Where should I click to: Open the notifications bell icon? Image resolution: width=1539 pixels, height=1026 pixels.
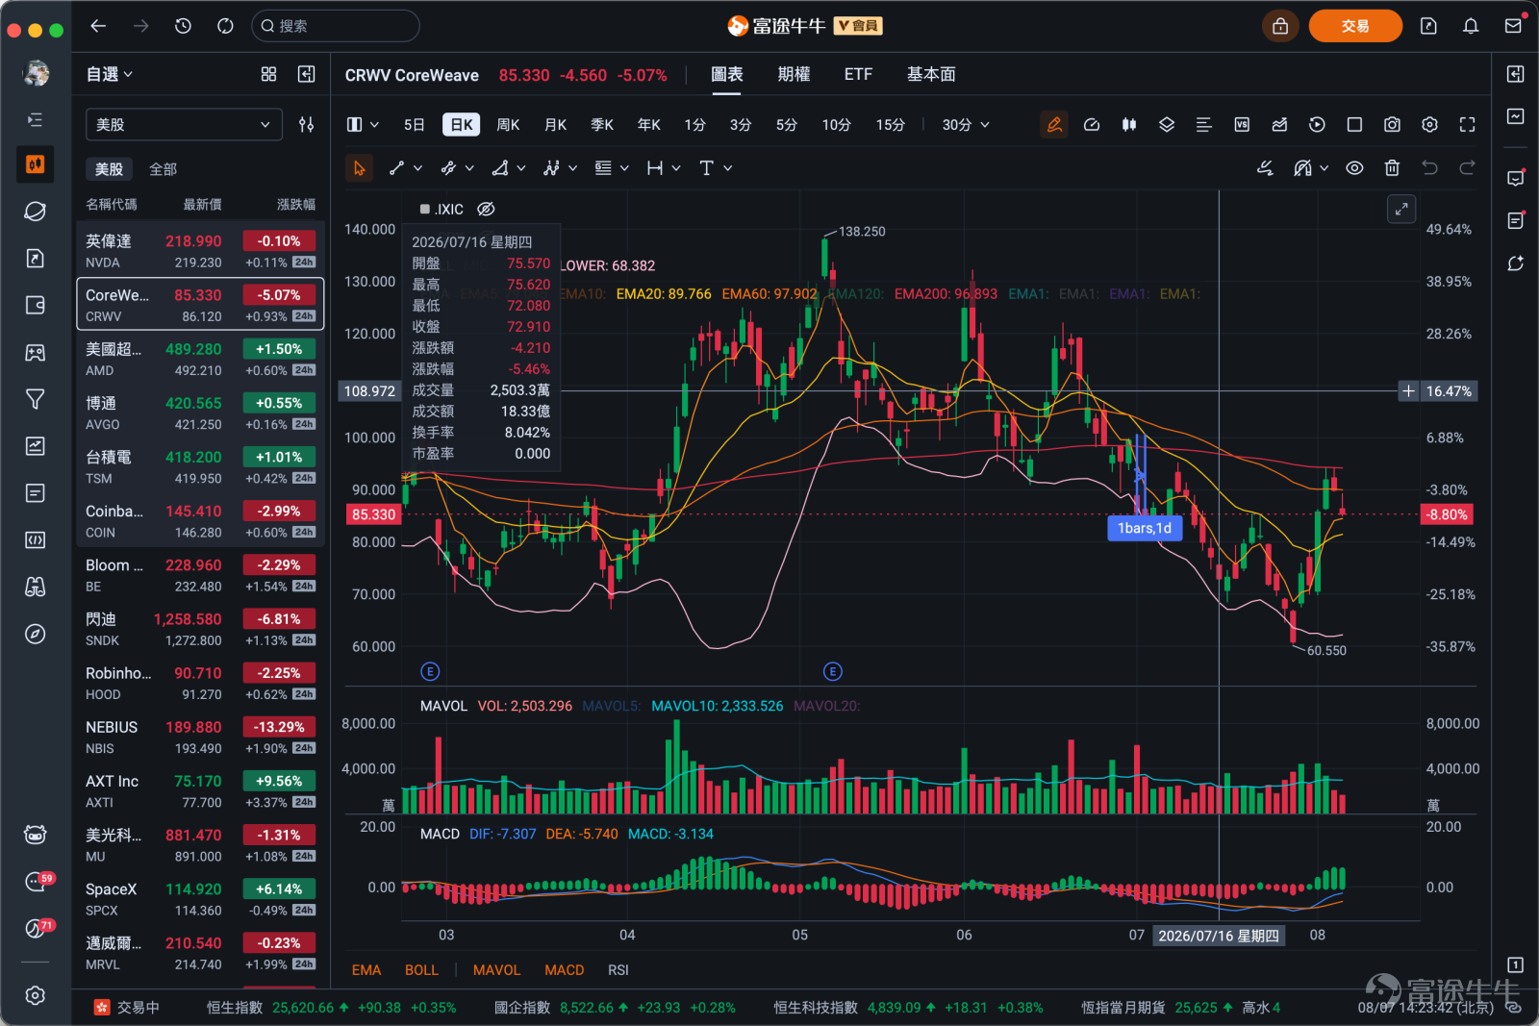[1471, 26]
